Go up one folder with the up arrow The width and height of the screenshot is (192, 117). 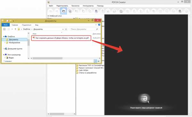15,29
